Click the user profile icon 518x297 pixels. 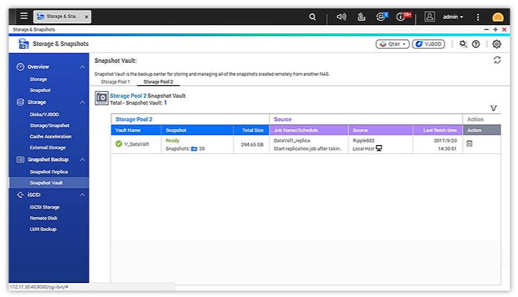(x=430, y=17)
